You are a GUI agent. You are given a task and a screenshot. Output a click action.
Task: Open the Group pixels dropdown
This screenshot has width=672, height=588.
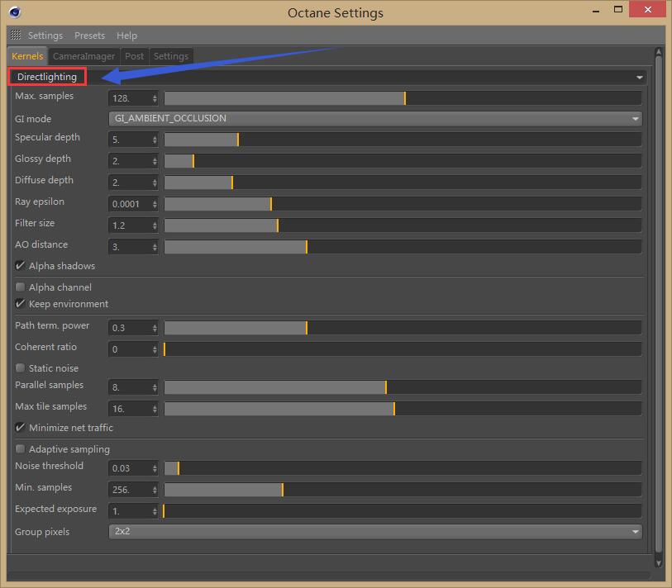click(375, 532)
